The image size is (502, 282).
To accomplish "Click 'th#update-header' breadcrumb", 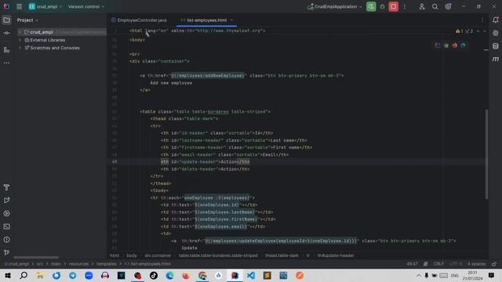I will [336, 256].
